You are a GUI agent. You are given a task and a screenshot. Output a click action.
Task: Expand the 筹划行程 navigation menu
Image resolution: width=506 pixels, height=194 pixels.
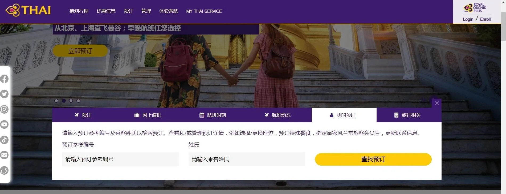(x=79, y=11)
